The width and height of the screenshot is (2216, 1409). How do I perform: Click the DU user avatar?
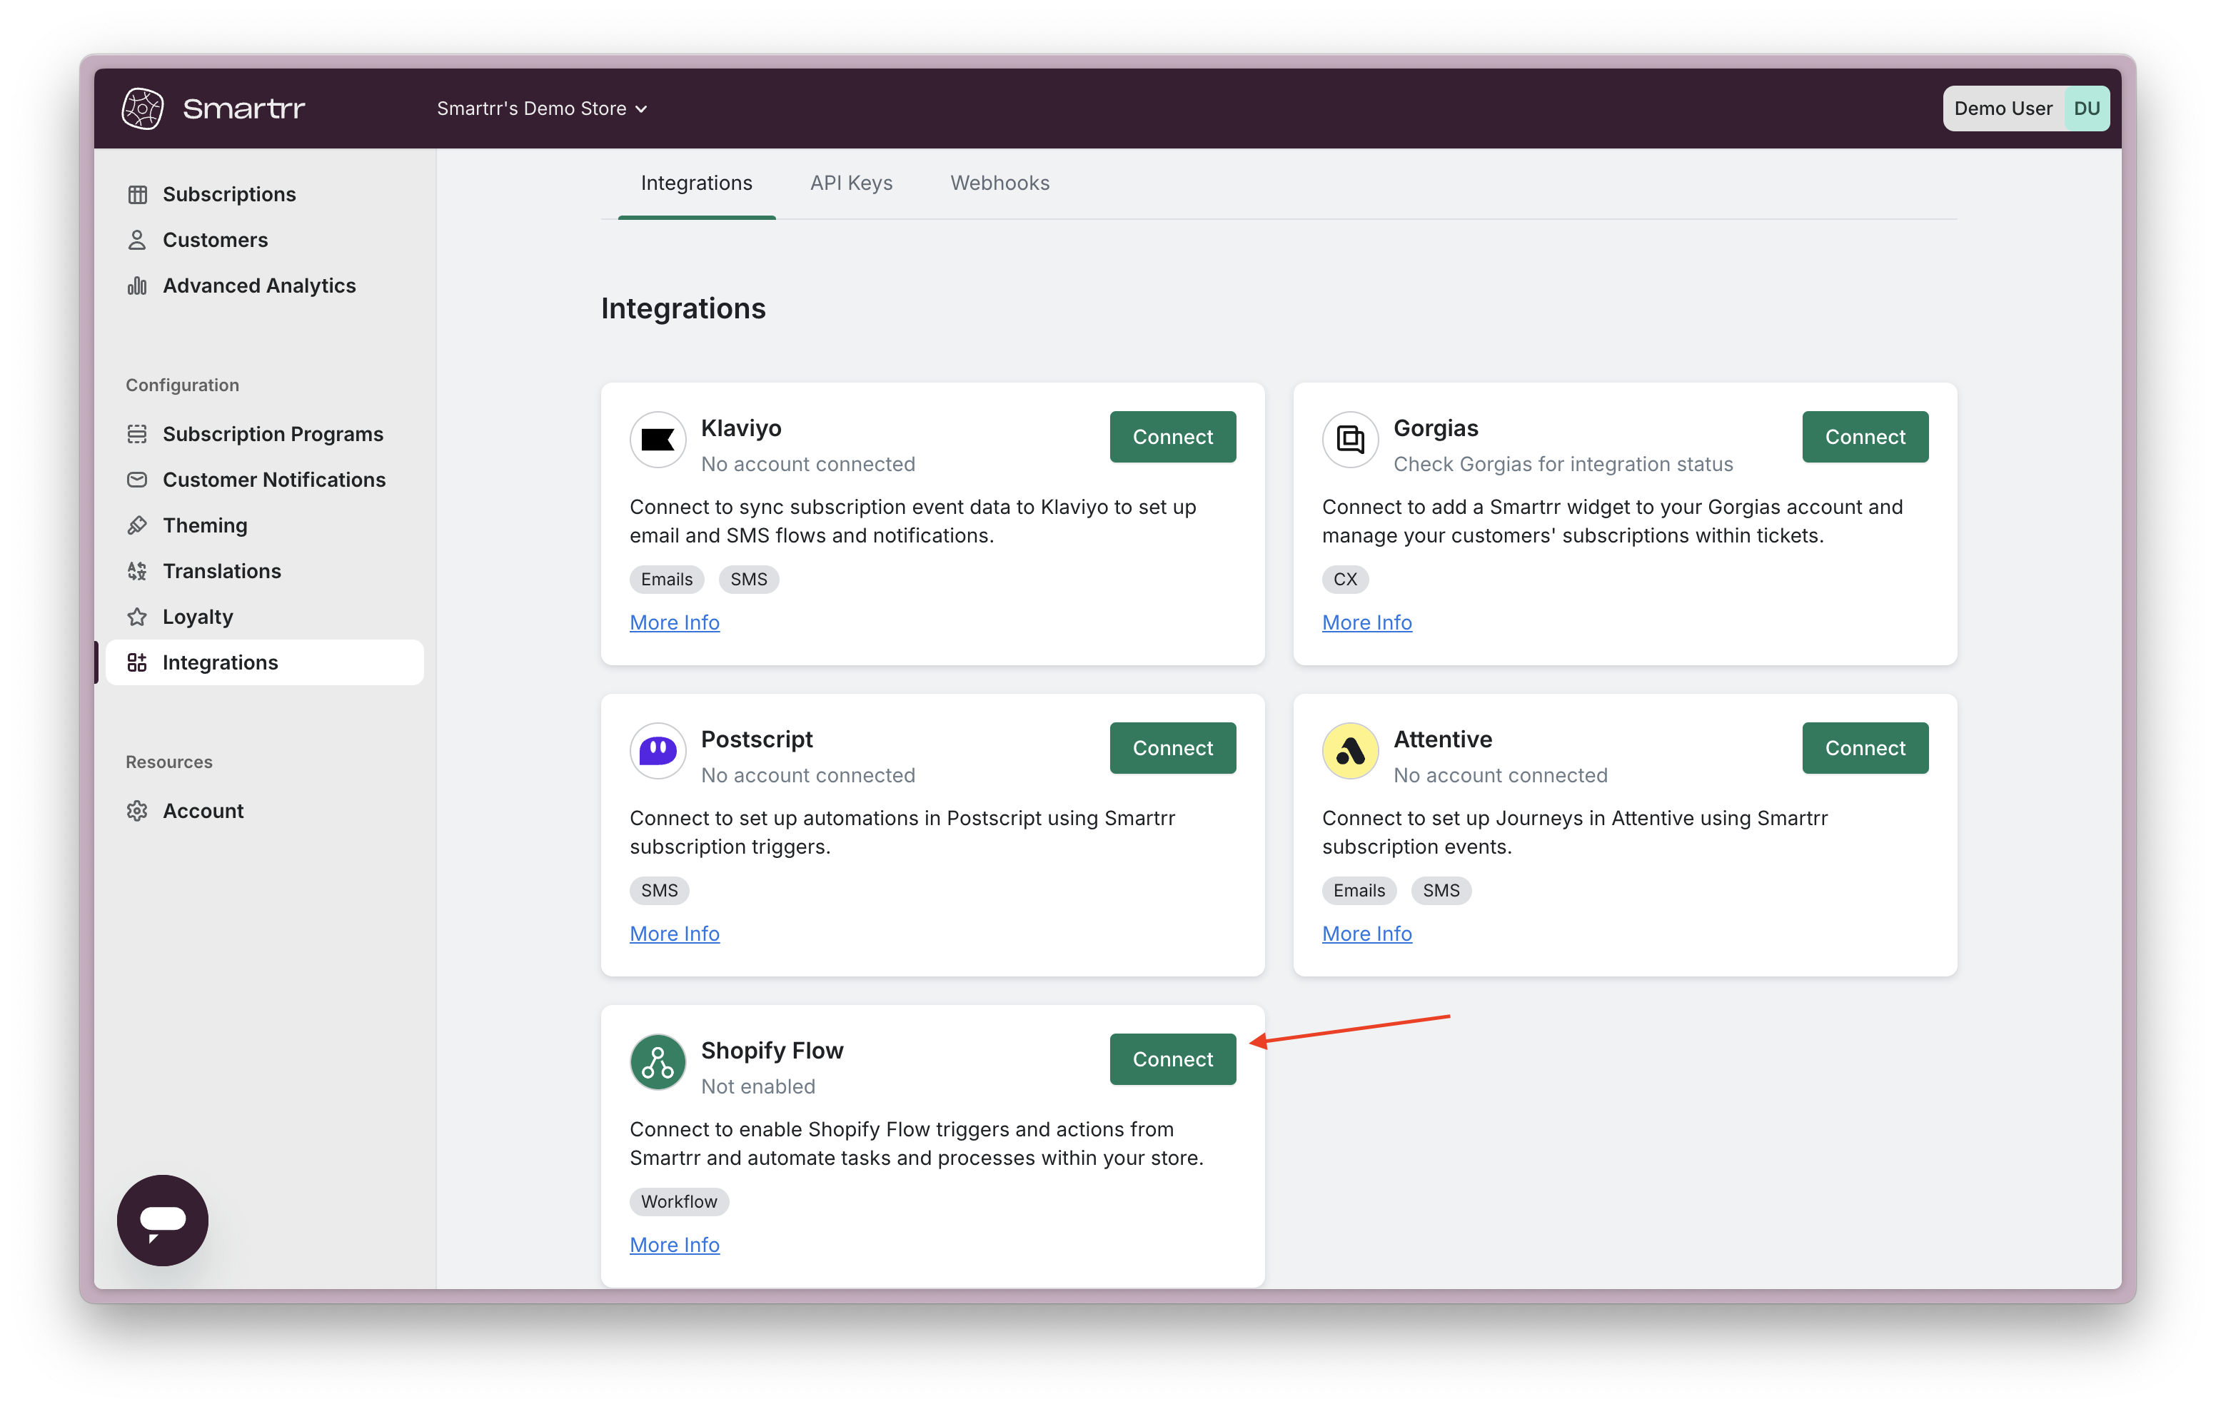2086,108
